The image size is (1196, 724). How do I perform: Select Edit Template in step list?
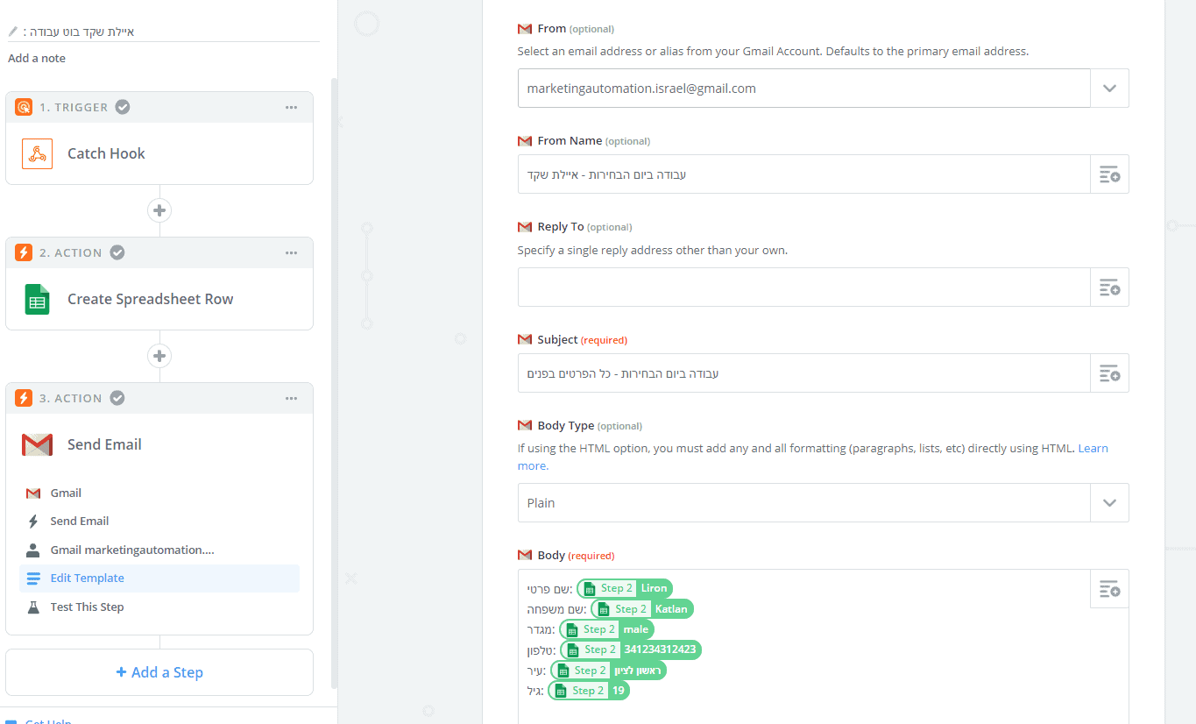87,578
